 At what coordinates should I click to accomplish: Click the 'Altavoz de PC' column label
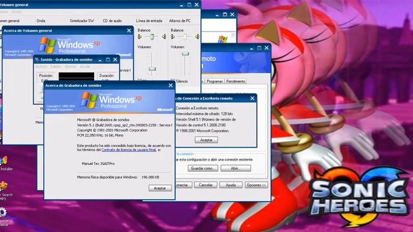click(x=179, y=21)
